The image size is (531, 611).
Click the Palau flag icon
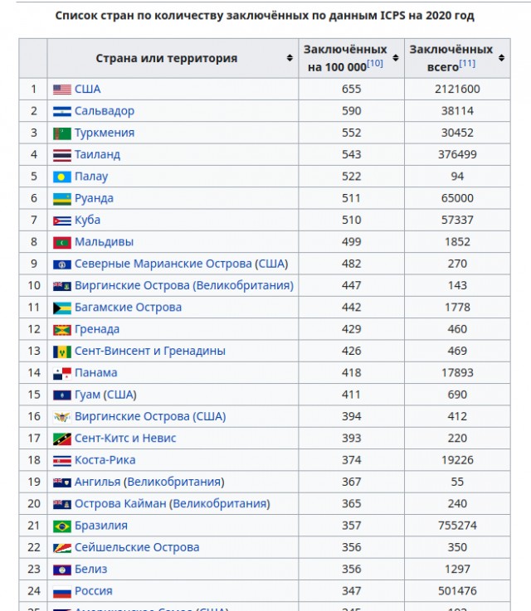[x=62, y=177]
